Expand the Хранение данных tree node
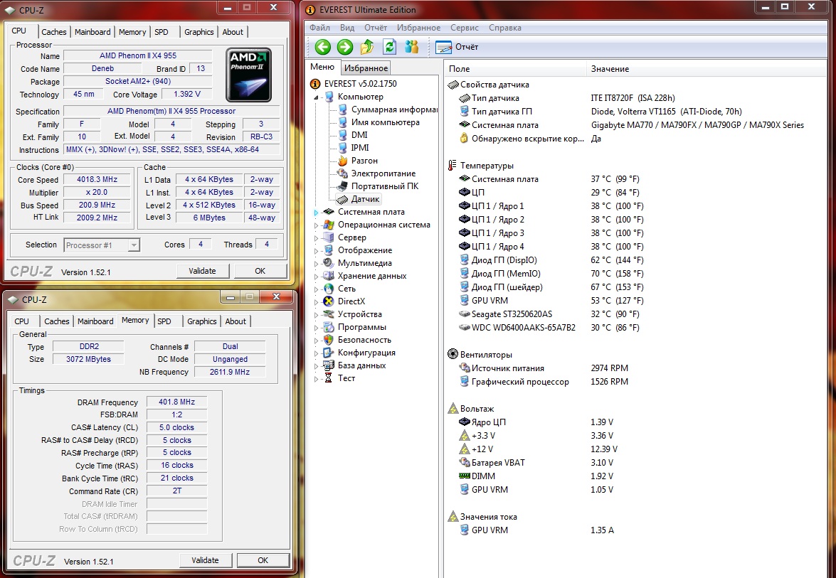Image resolution: width=836 pixels, height=578 pixels. point(317,276)
